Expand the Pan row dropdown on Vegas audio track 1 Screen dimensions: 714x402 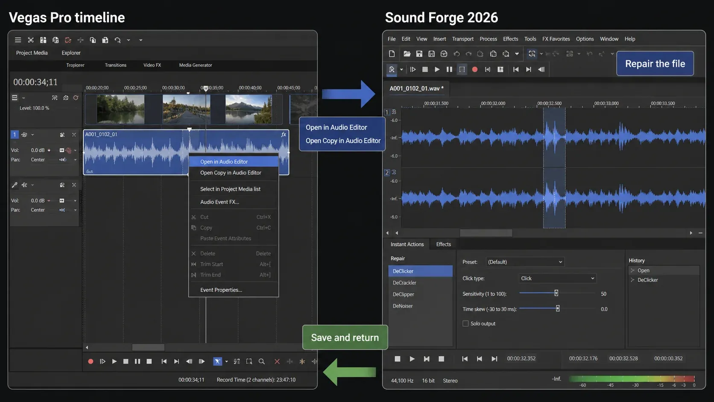(x=75, y=160)
